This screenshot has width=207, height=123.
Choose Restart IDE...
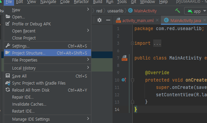[47, 111]
